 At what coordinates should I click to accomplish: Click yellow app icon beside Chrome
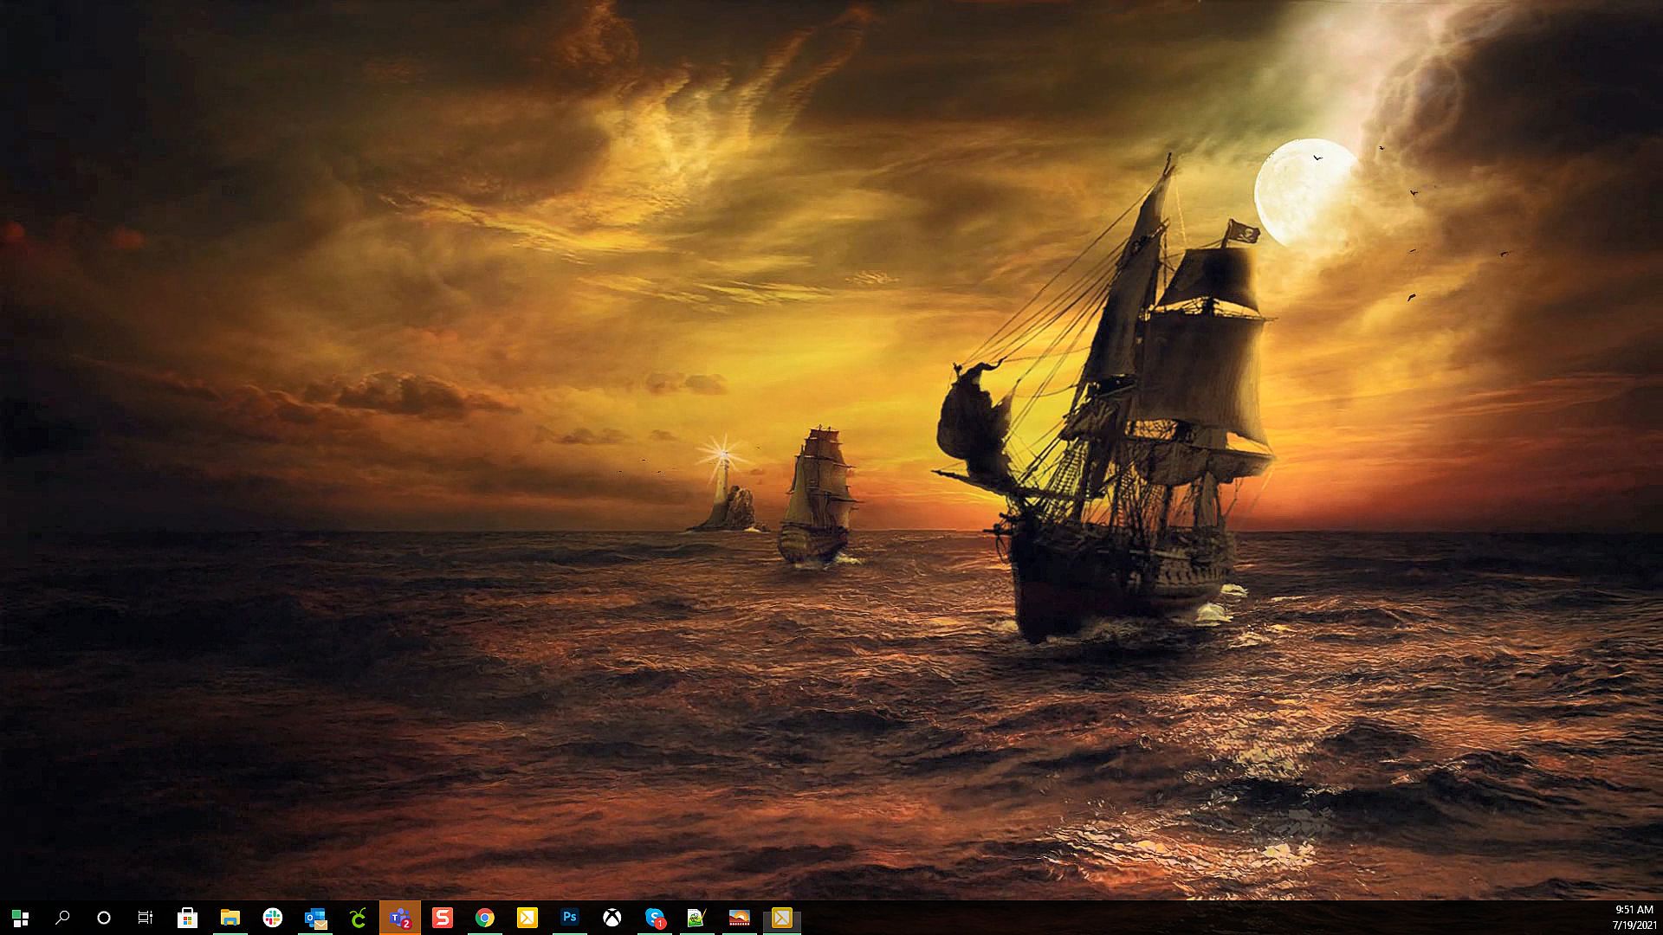tap(527, 918)
